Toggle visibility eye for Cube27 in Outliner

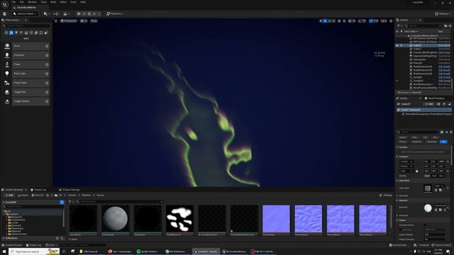397,45
